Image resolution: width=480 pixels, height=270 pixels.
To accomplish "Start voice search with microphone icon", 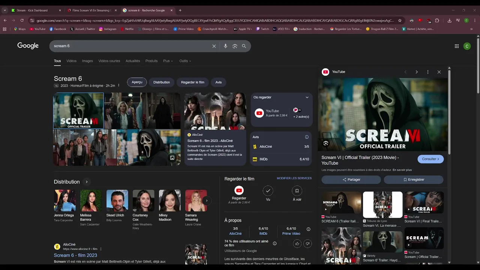I will [225, 46].
